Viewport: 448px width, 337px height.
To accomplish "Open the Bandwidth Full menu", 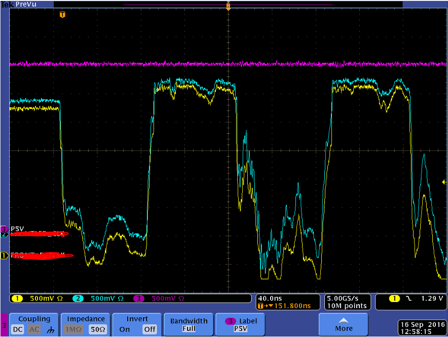I will click(x=189, y=325).
